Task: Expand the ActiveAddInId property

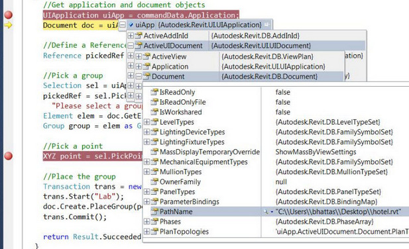Action: pyautogui.click(x=131, y=35)
